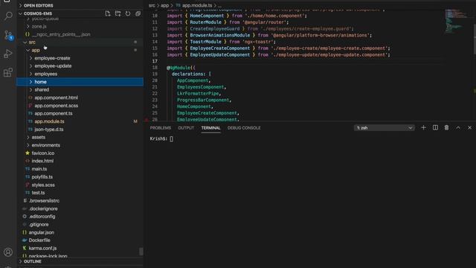Click explorer vertical scrollbar thumb
The image size is (476, 268).
141,252
